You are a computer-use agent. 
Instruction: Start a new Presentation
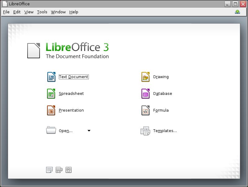pyautogui.click(x=71, y=110)
